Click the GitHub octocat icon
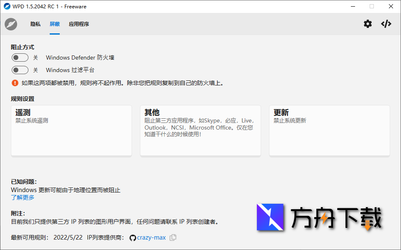Image resolution: width=401 pixels, height=250 pixels. tap(132, 237)
